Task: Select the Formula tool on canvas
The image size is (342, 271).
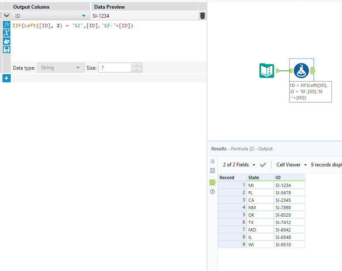Action: click(301, 70)
